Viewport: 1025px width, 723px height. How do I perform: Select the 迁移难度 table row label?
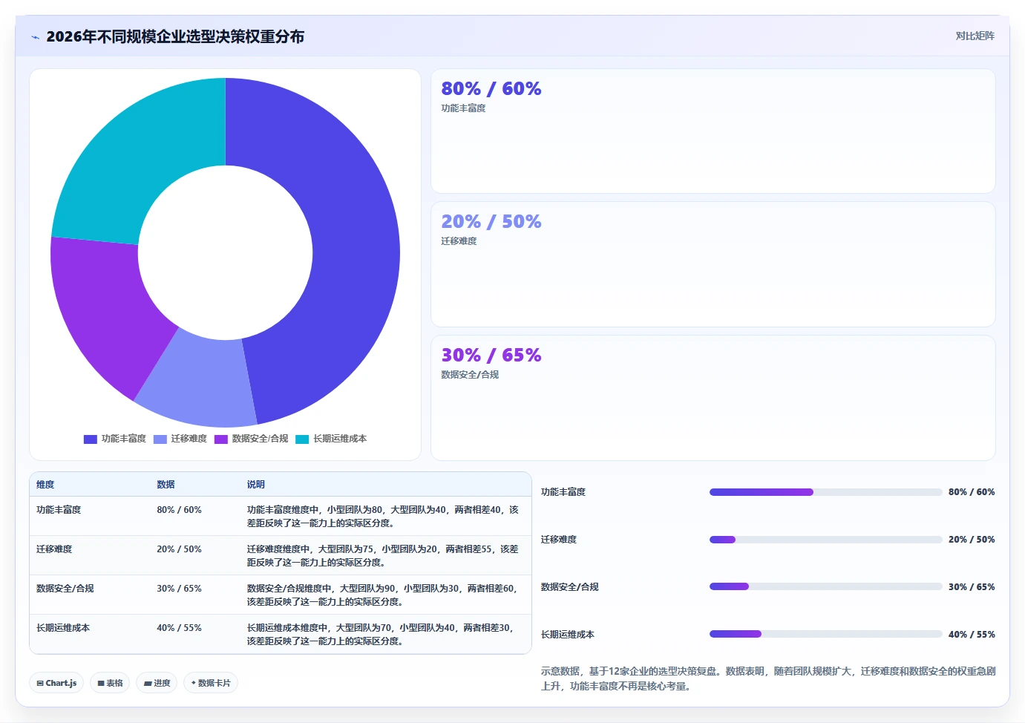(x=54, y=549)
